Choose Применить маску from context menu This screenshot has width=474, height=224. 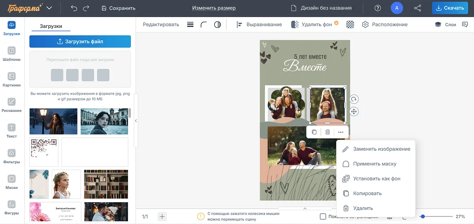376,164
